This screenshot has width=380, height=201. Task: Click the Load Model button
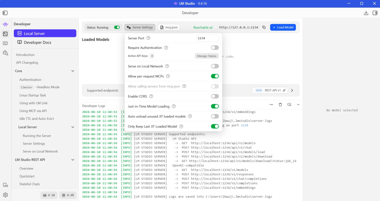click(x=283, y=28)
